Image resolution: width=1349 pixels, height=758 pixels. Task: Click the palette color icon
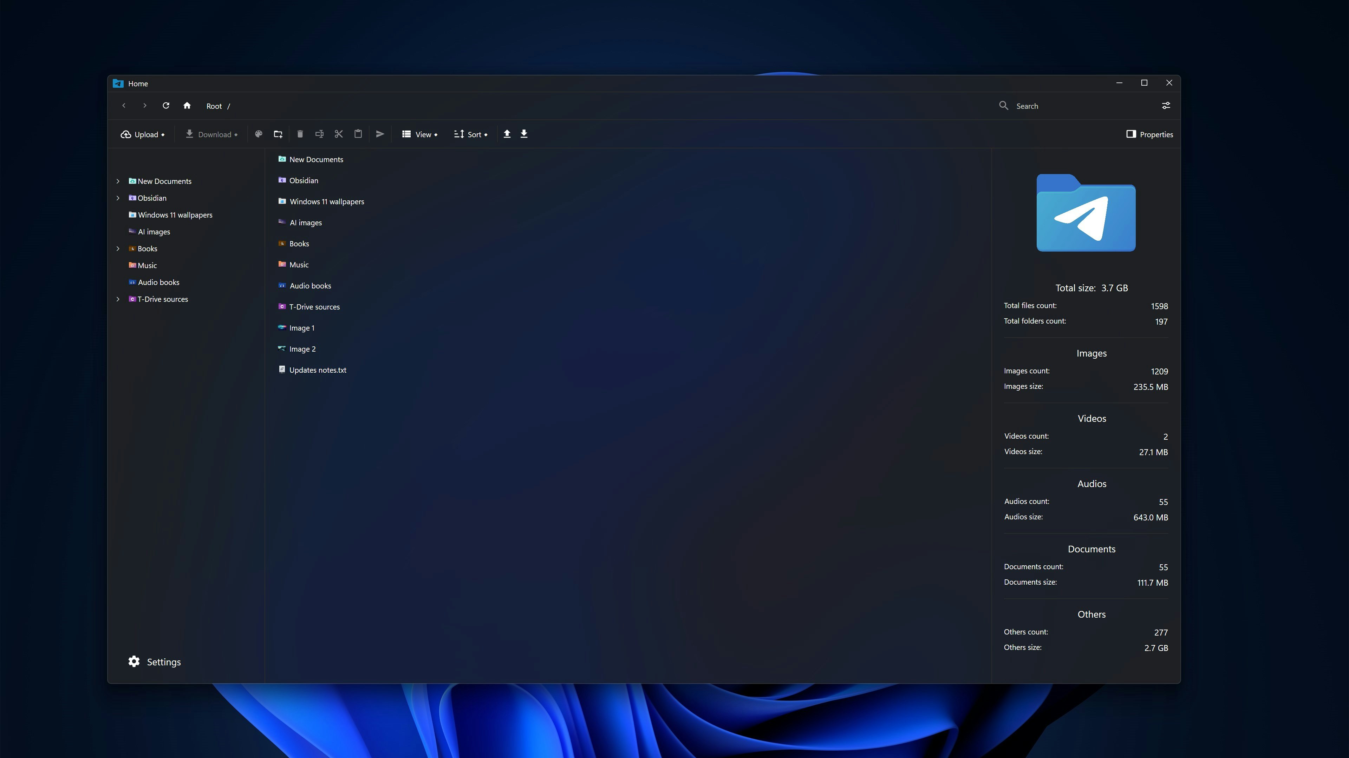coord(259,134)
